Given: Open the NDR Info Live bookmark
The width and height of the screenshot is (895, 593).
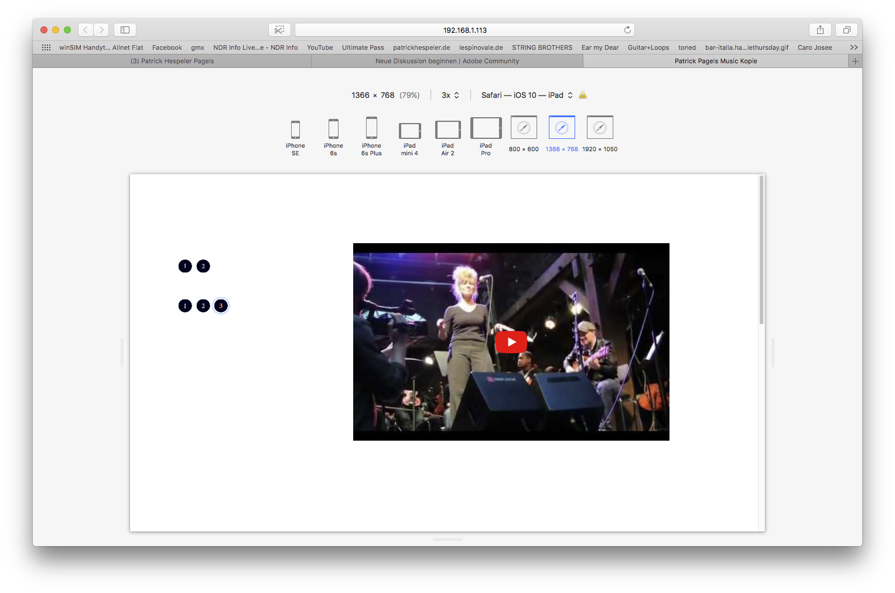Looking at the screenshot, I should point(255,47).
